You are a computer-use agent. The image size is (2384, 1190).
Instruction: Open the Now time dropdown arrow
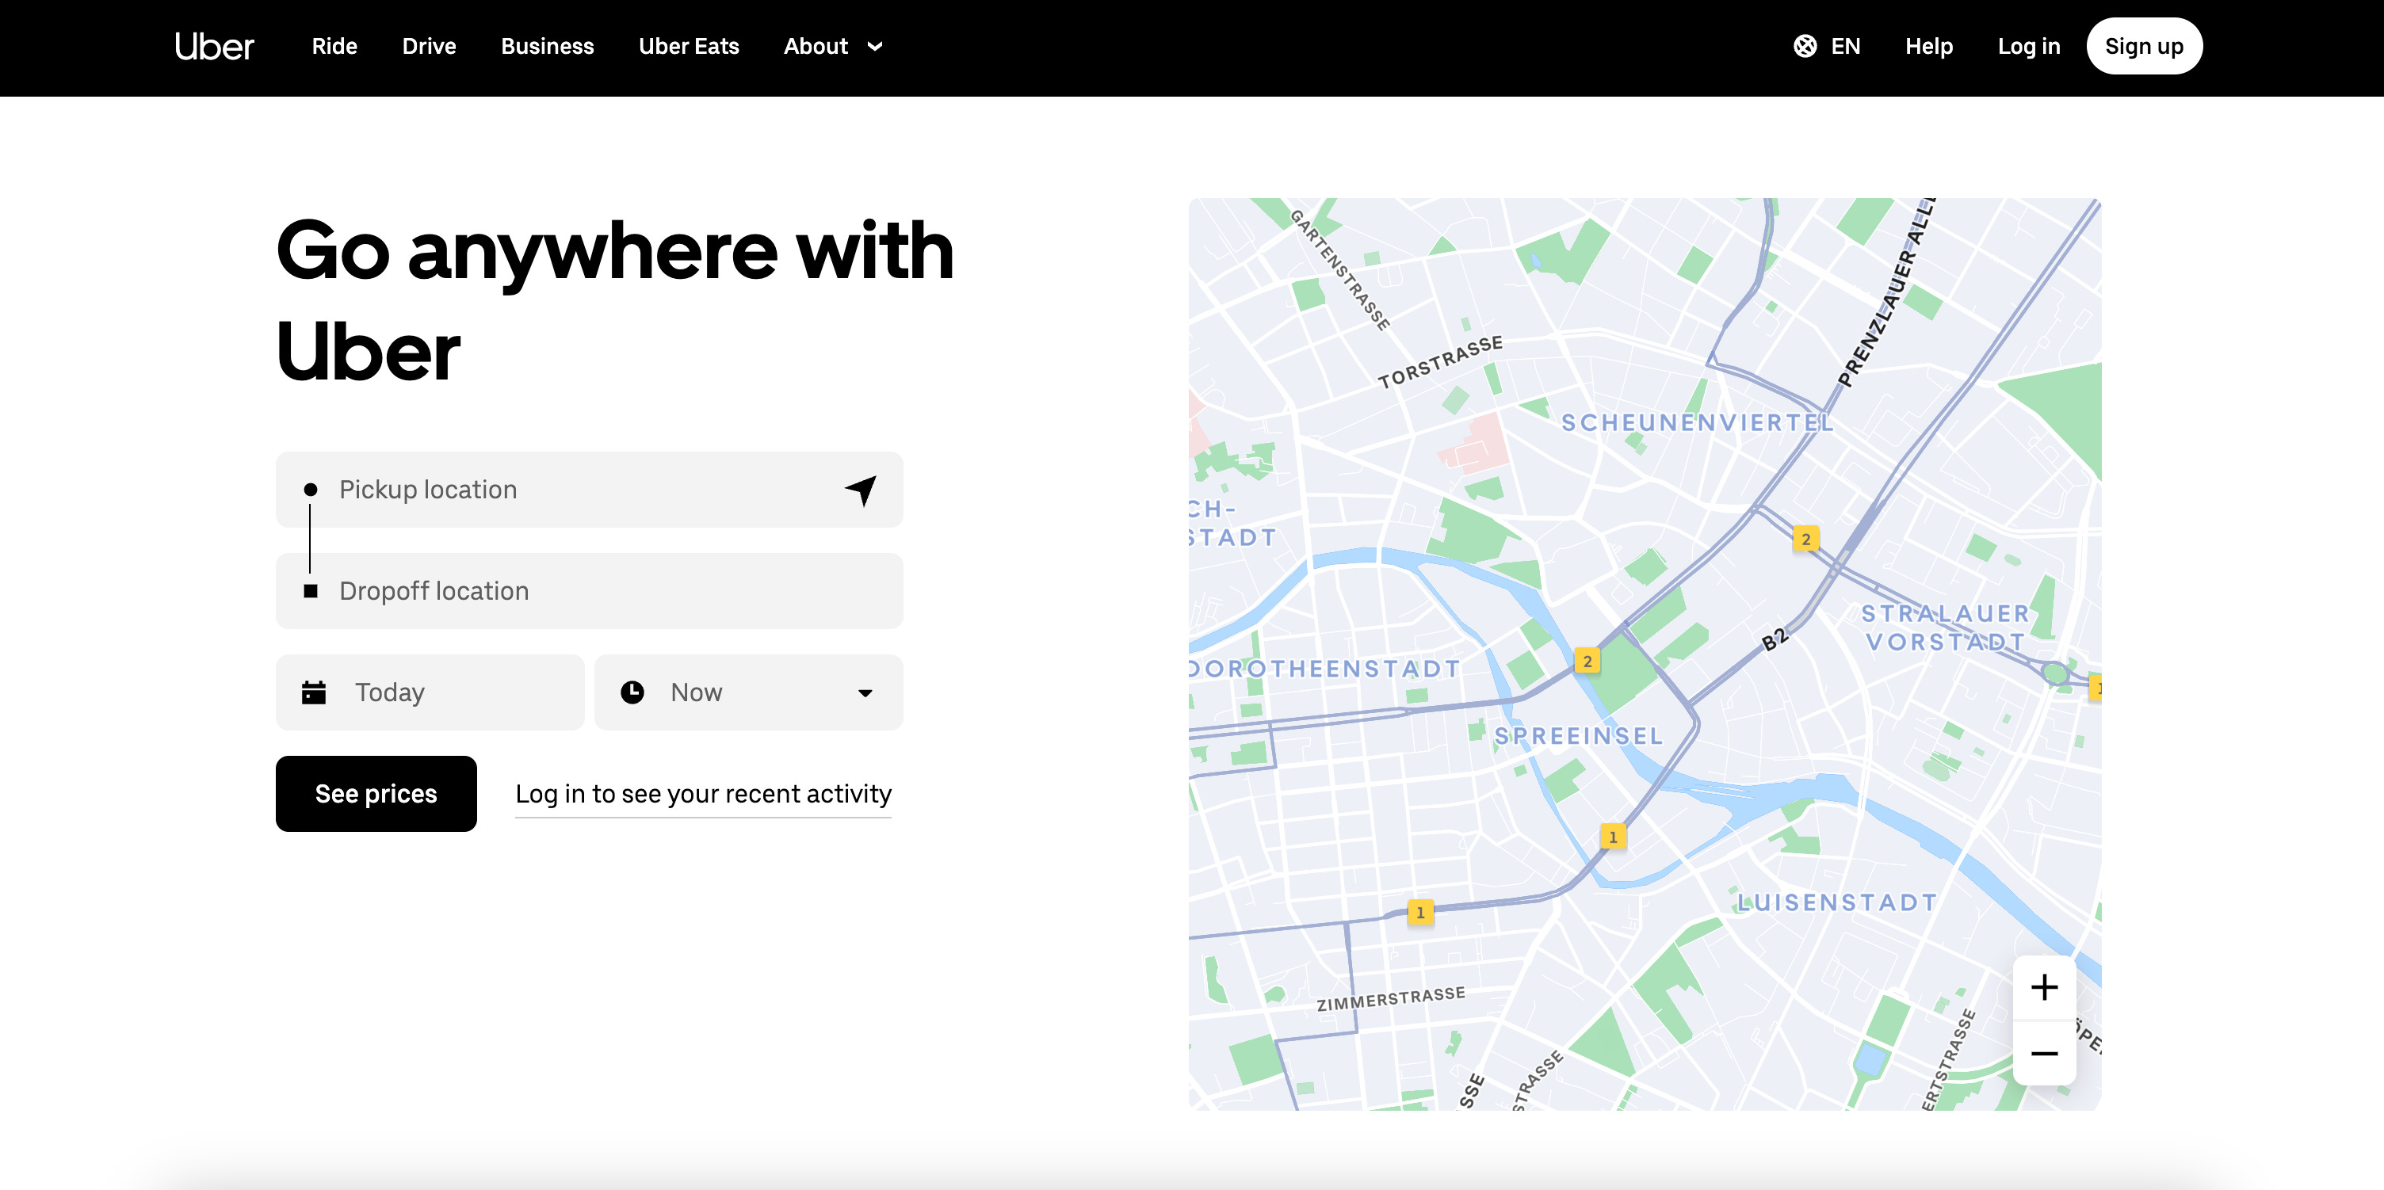click(865, 693)
